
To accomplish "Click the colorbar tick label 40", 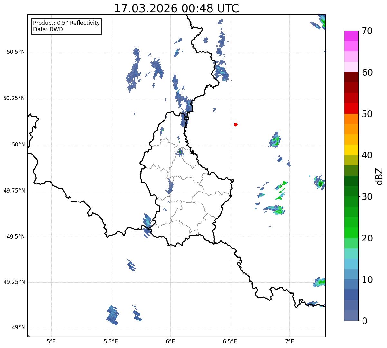I will click(x=367, y=155).
